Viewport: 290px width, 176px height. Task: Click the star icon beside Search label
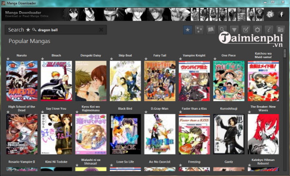point(28,30)
